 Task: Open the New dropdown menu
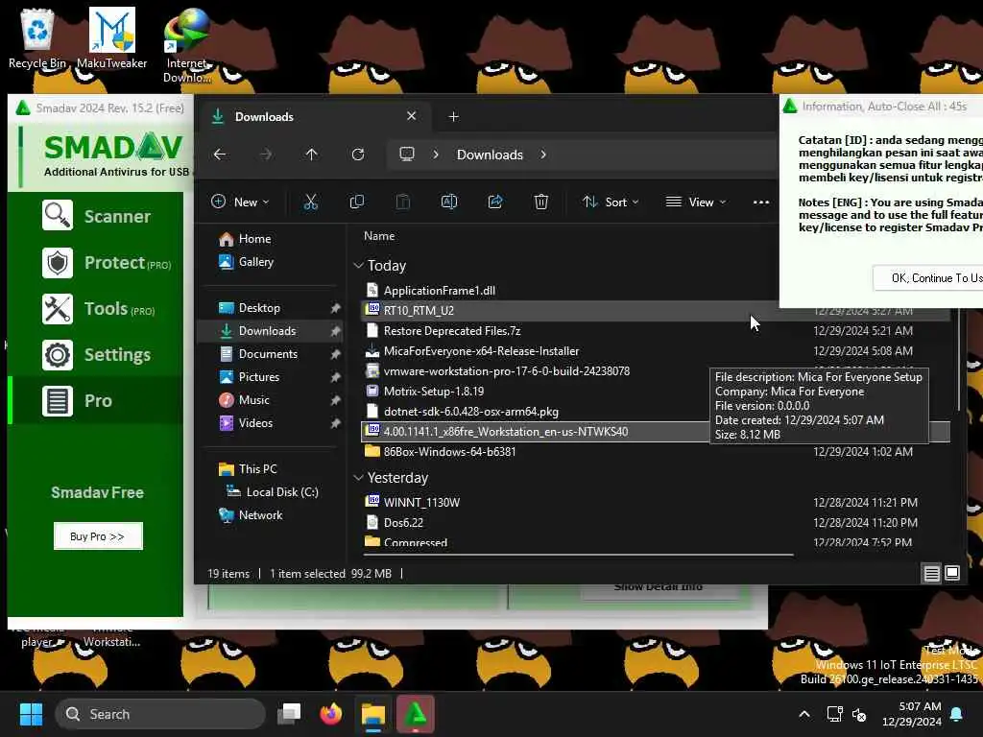(x=241, y=202)
